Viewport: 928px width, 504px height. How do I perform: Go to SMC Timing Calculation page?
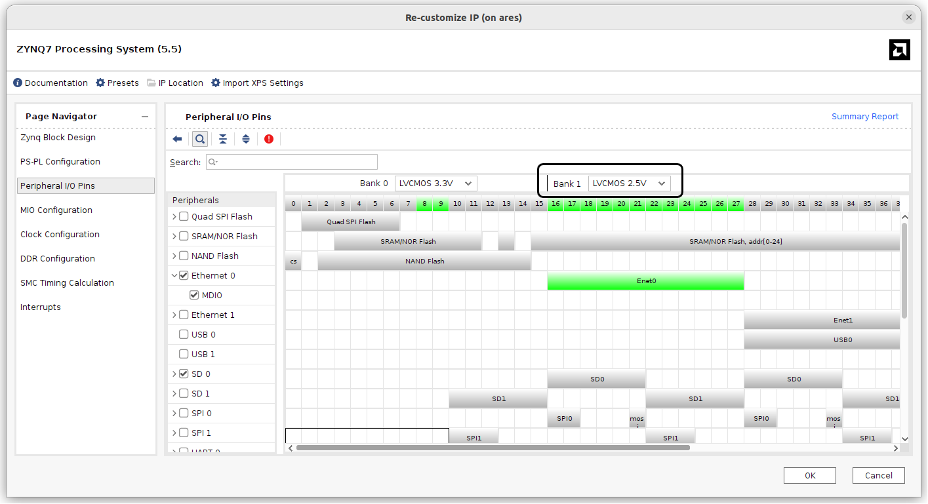coord(67,283)
